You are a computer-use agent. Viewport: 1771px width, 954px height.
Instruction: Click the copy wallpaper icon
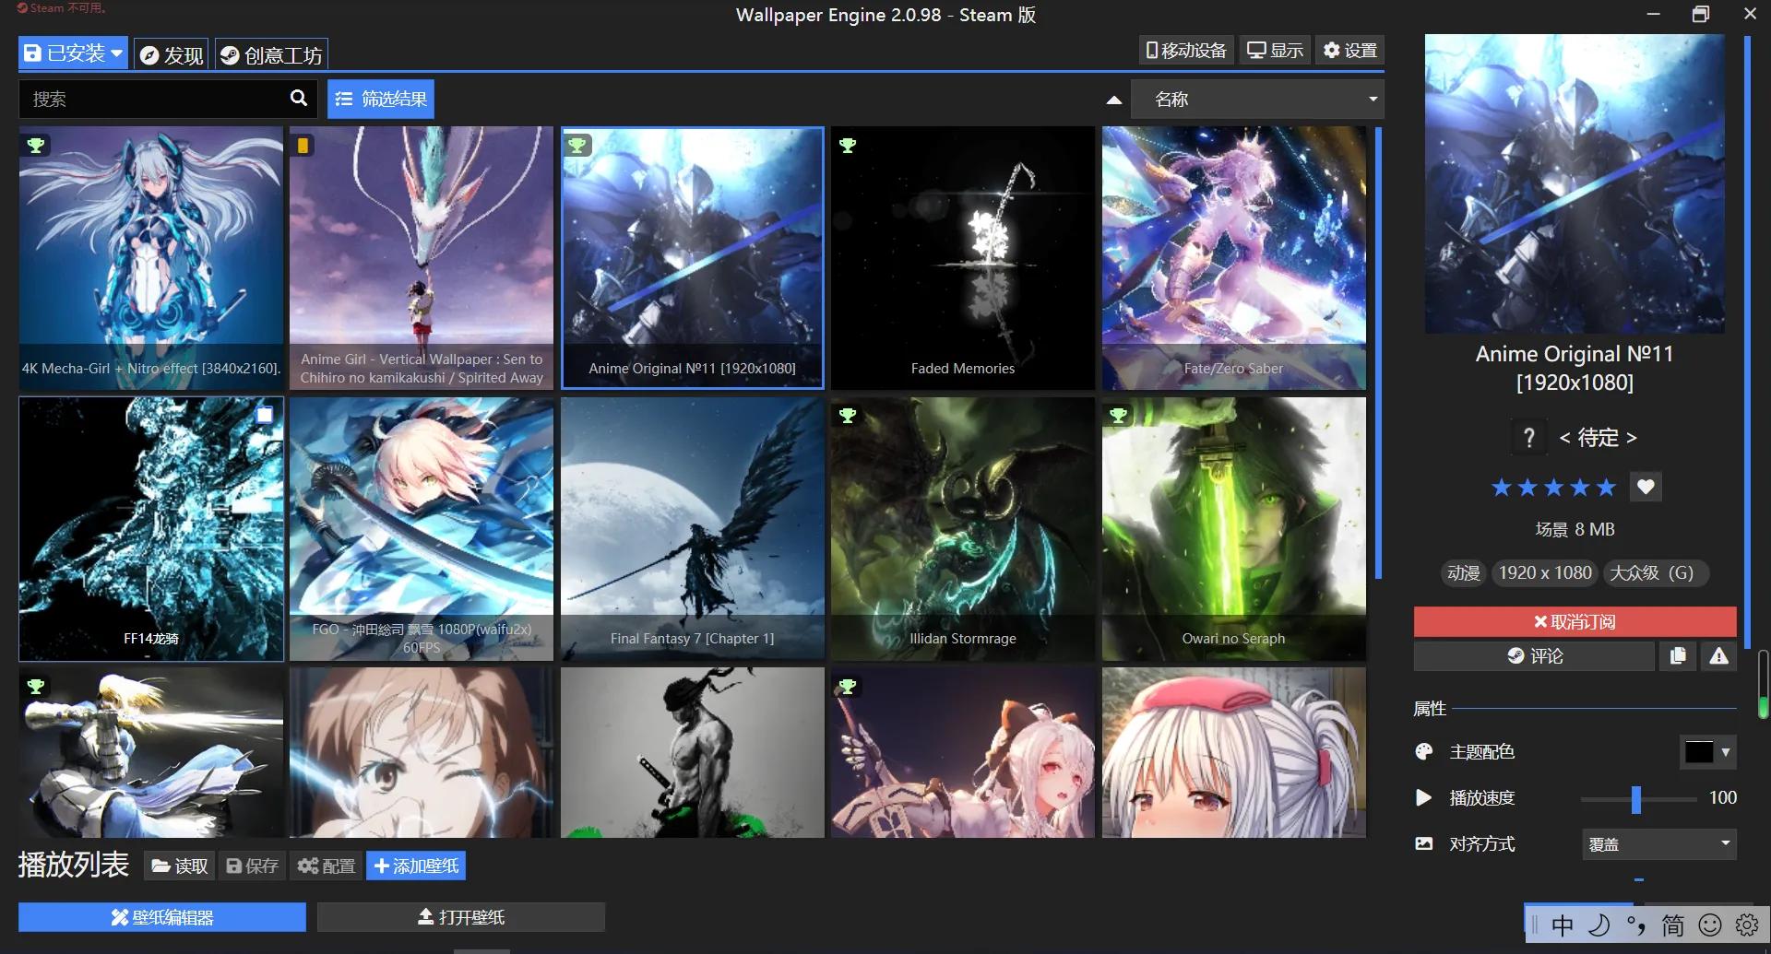pos(1677,655)
